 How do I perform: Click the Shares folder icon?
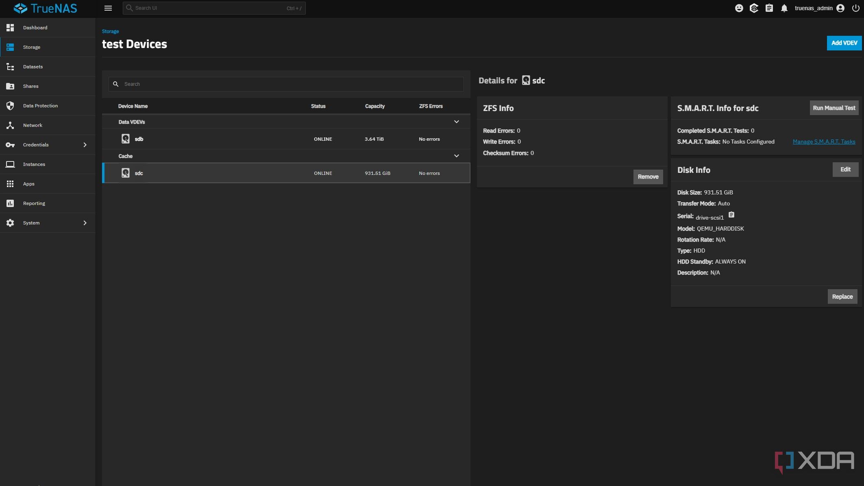(10, 86)
